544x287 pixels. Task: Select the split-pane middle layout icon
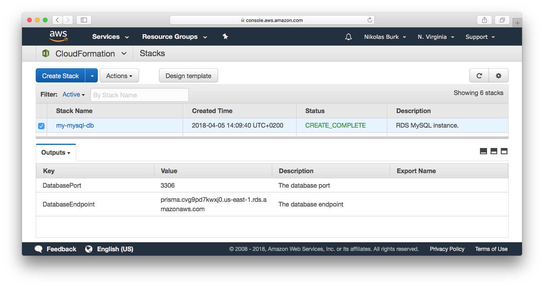(x=494, y=151)
